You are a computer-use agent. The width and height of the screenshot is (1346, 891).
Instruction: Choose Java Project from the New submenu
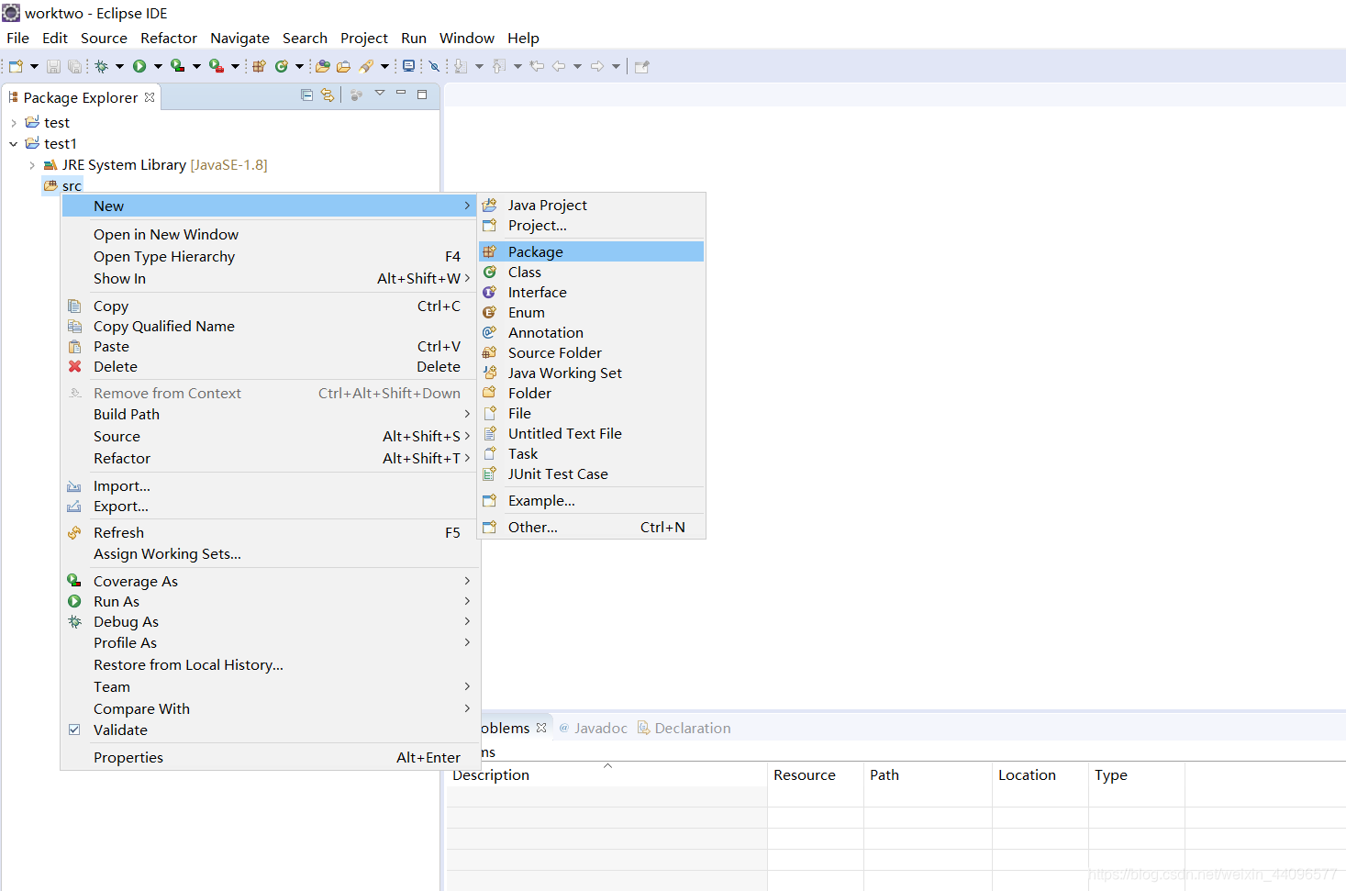[592, 206]
